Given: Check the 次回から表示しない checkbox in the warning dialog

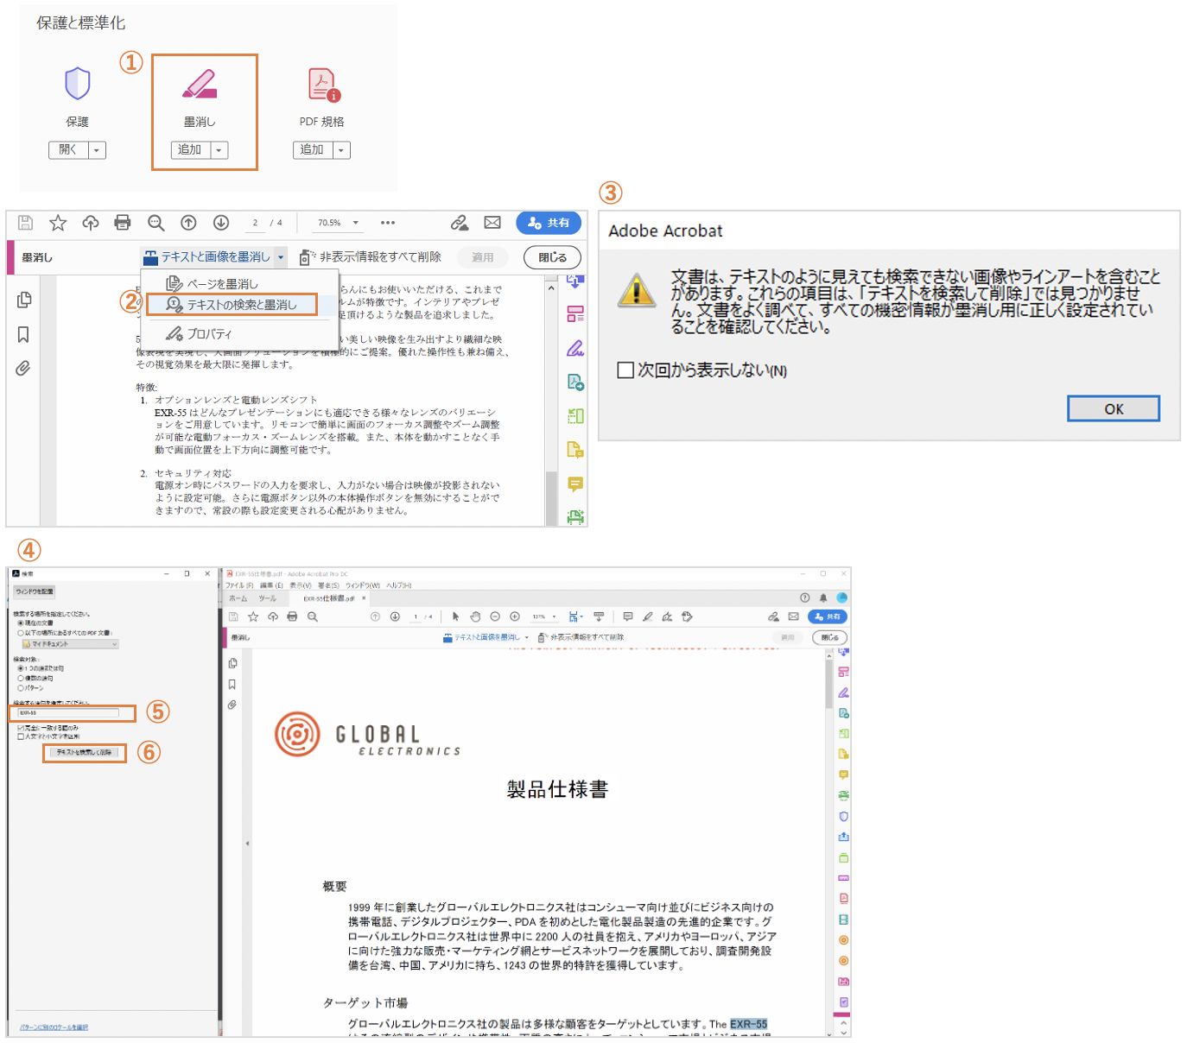Looking at the screenshot, I should [625, 370].
